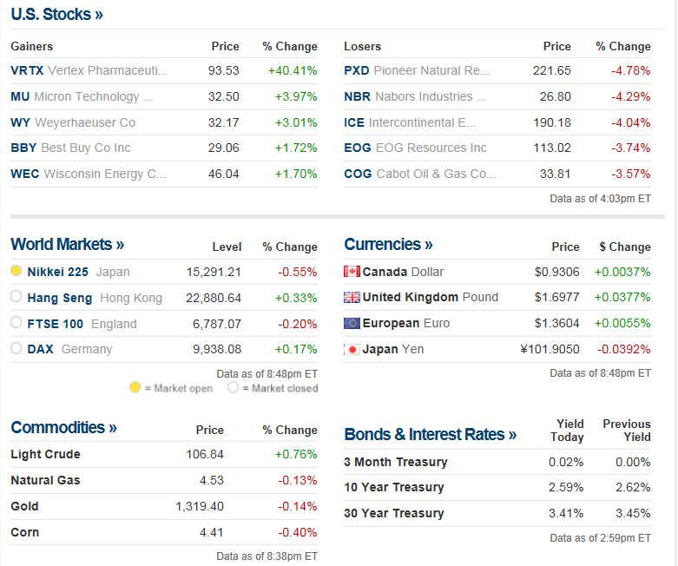678x566 pixels.
Task: Click the European Union flag icon
Action: pyautogui.click(x=352, y=324)
